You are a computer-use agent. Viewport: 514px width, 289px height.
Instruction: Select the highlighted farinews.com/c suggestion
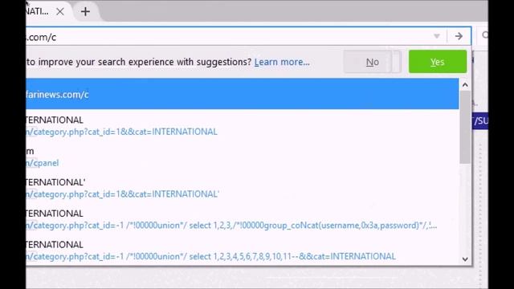(x=243, y=94)
